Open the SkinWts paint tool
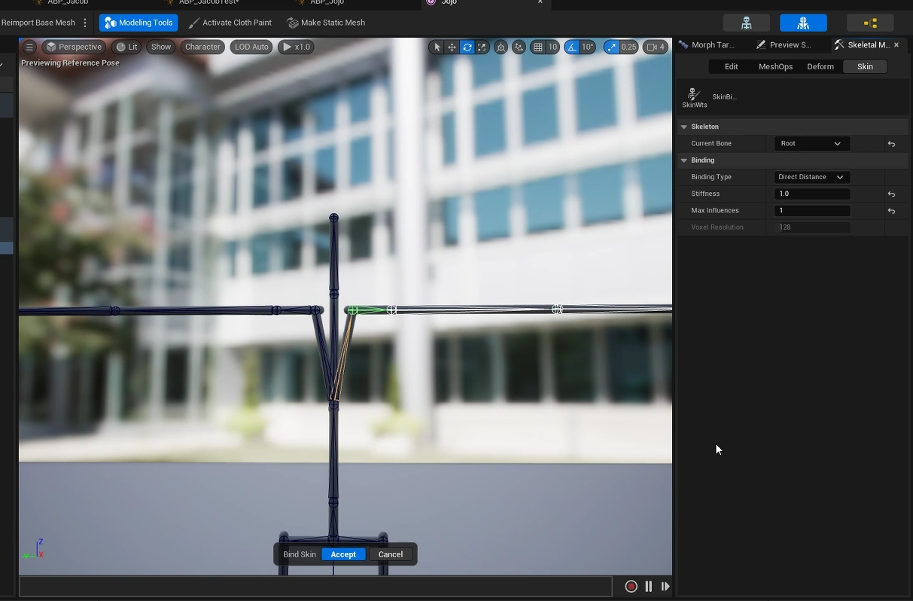Screen dimensions: 913x601 tap(694, 97)
